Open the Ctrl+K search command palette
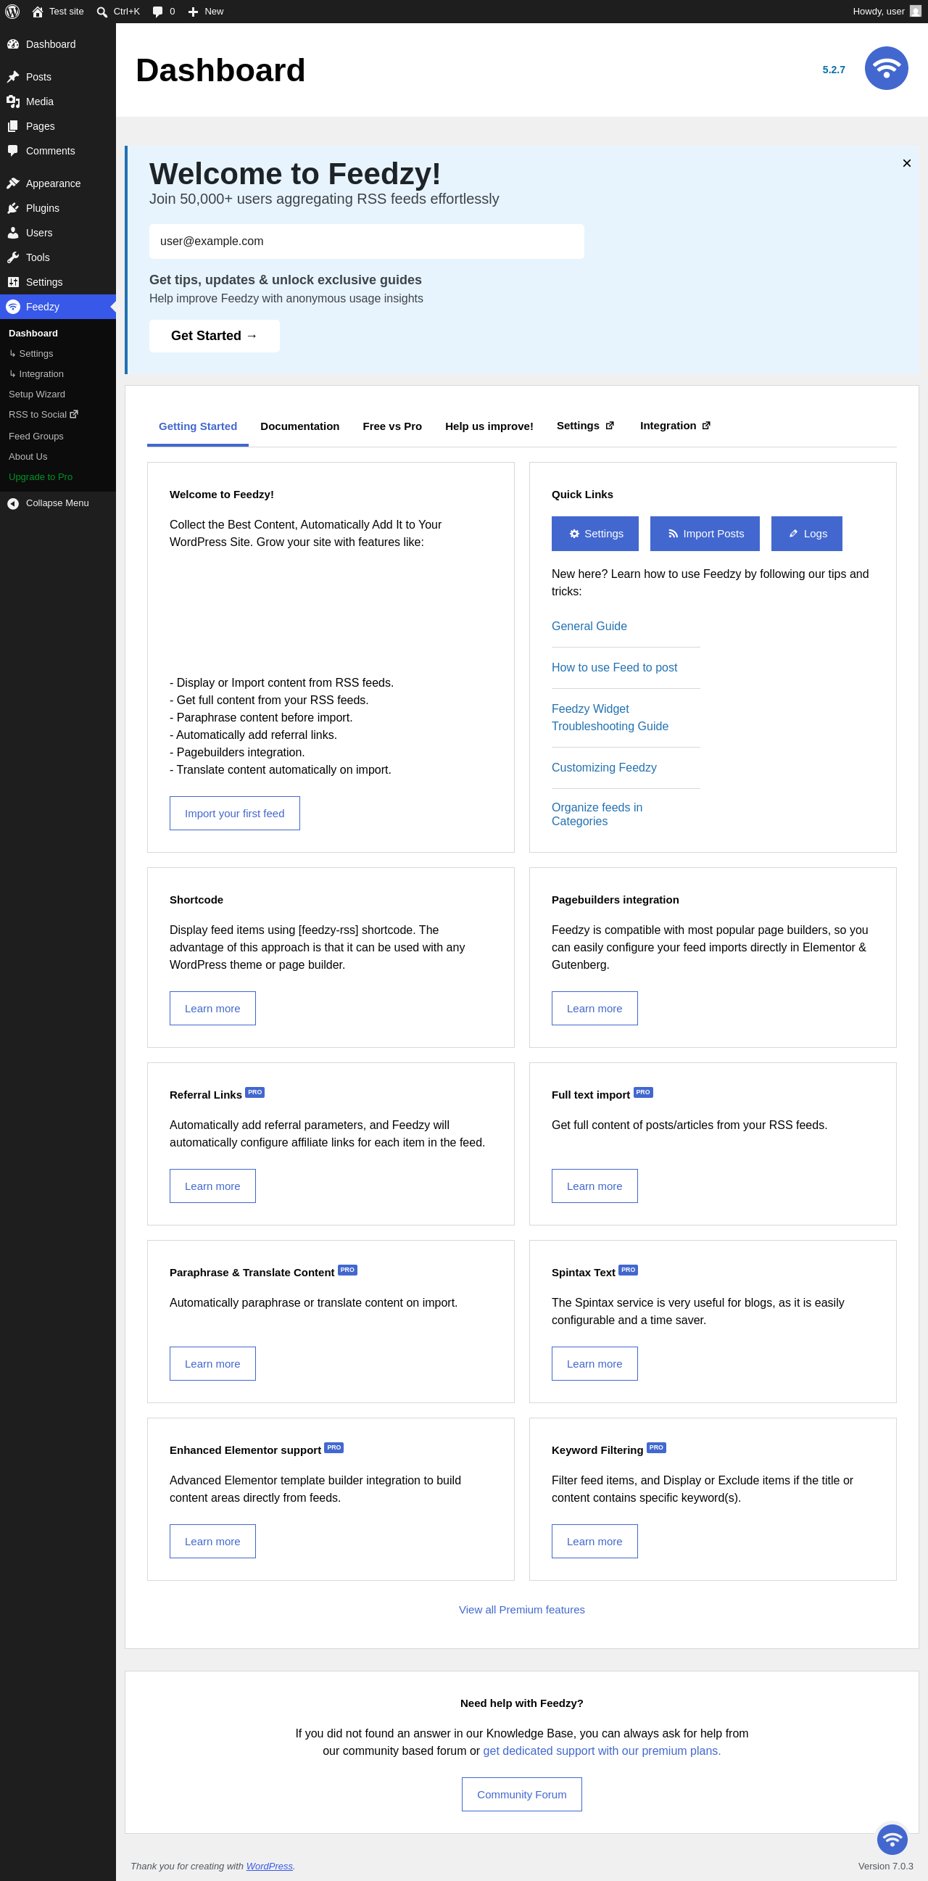Screen dimensions: 928x1881 (118, 12)
